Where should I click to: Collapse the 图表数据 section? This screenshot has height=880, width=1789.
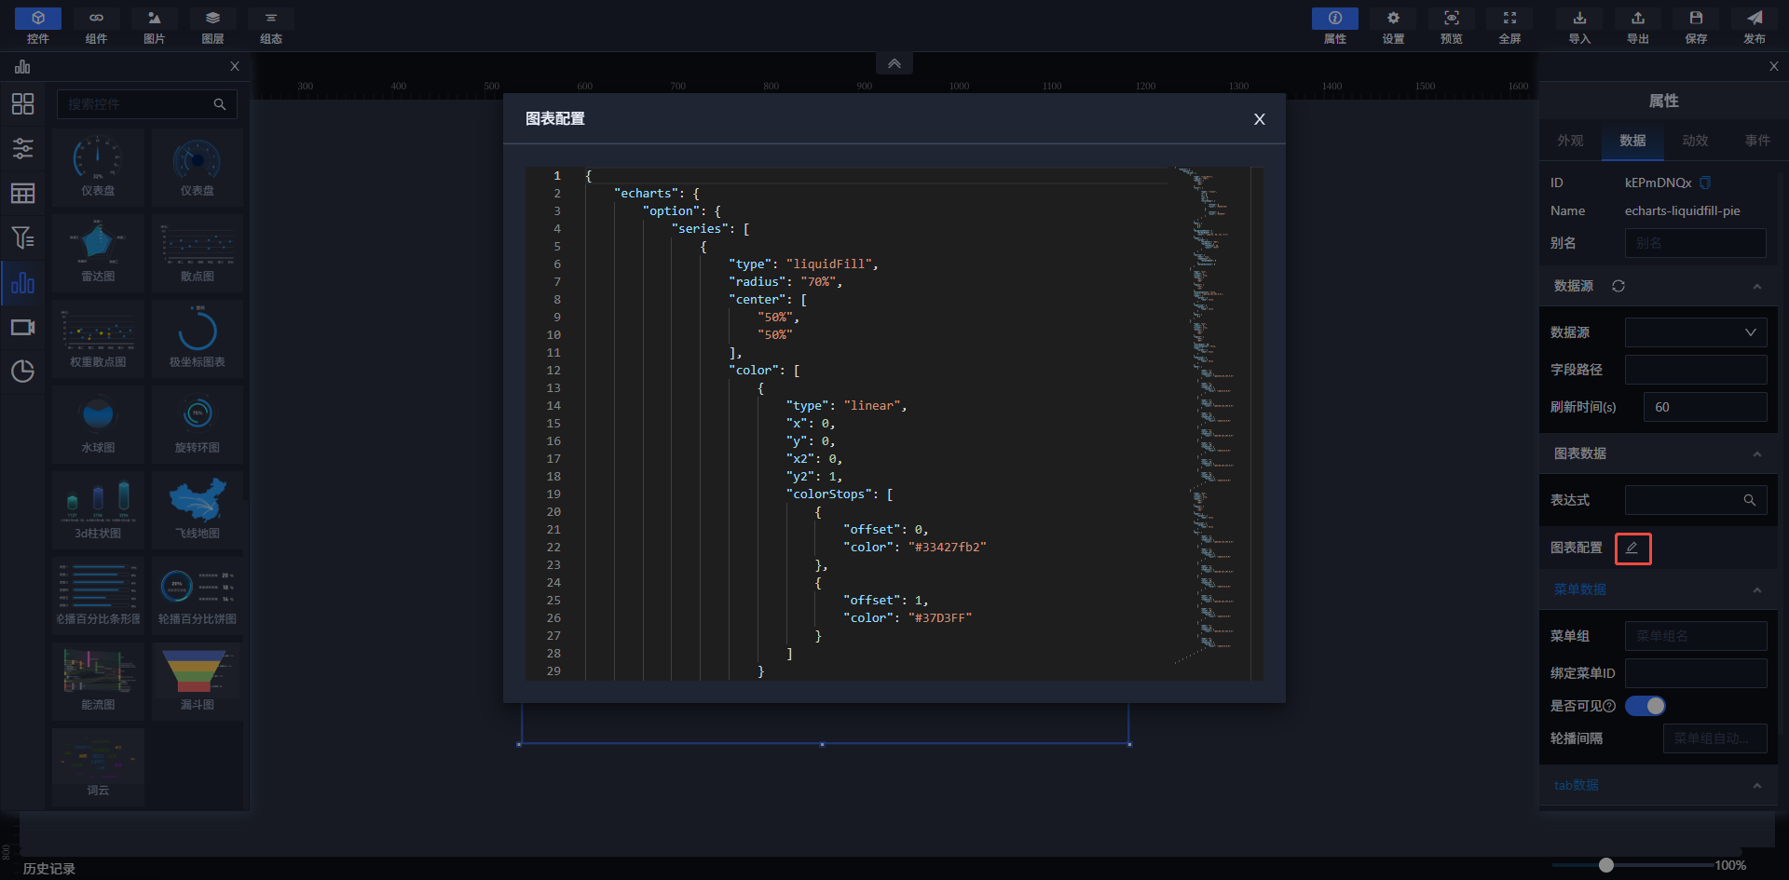pos(1756,454)
